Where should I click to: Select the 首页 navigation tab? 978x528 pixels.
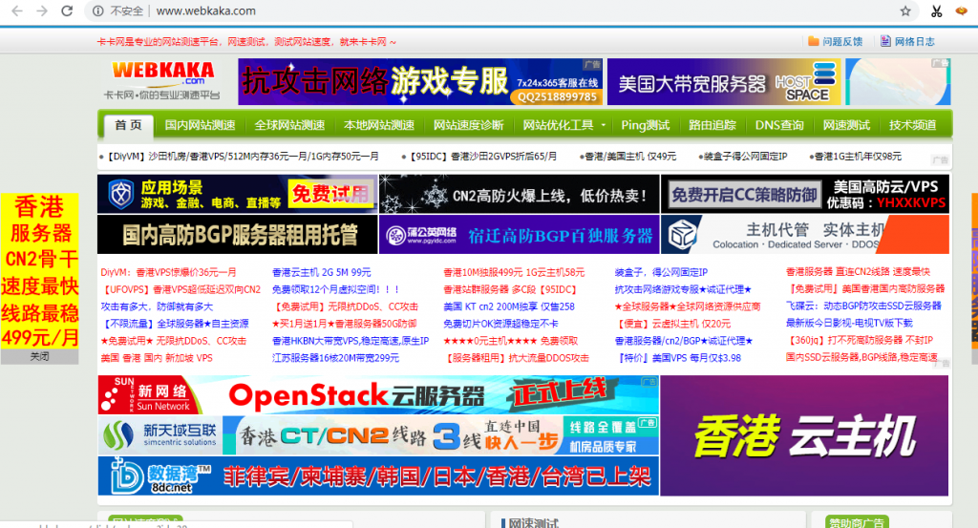(128, 125)
